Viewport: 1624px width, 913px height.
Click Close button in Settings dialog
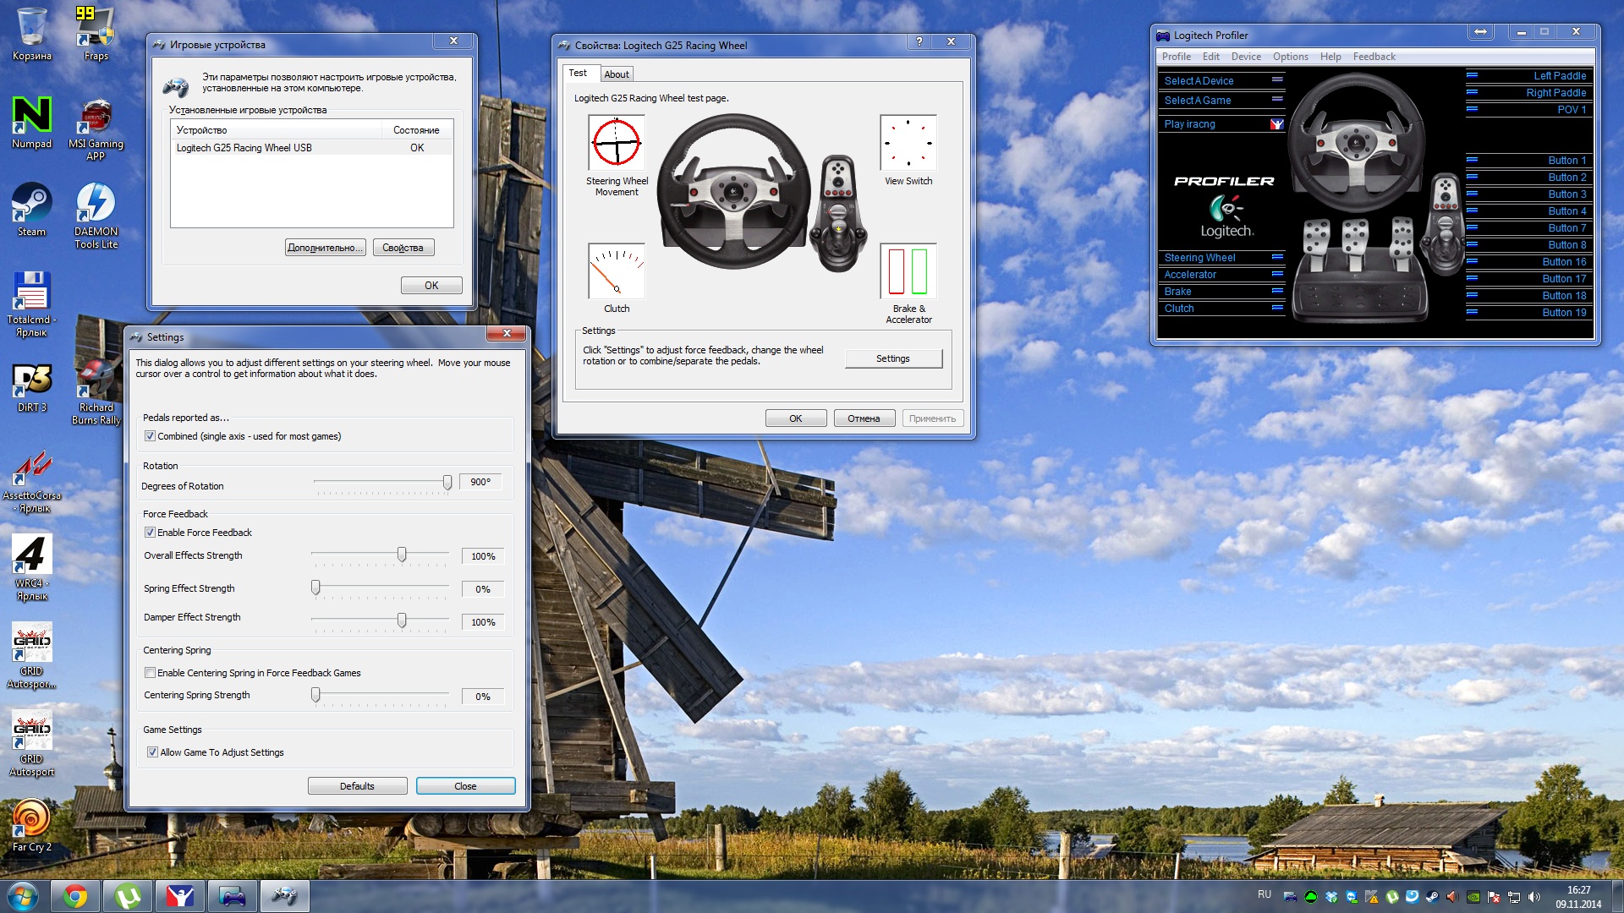[x=465, y=786]
